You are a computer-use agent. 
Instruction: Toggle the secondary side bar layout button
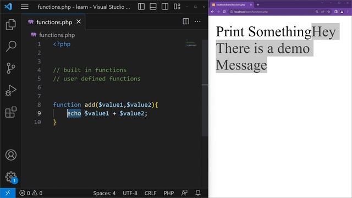[165, 7]
